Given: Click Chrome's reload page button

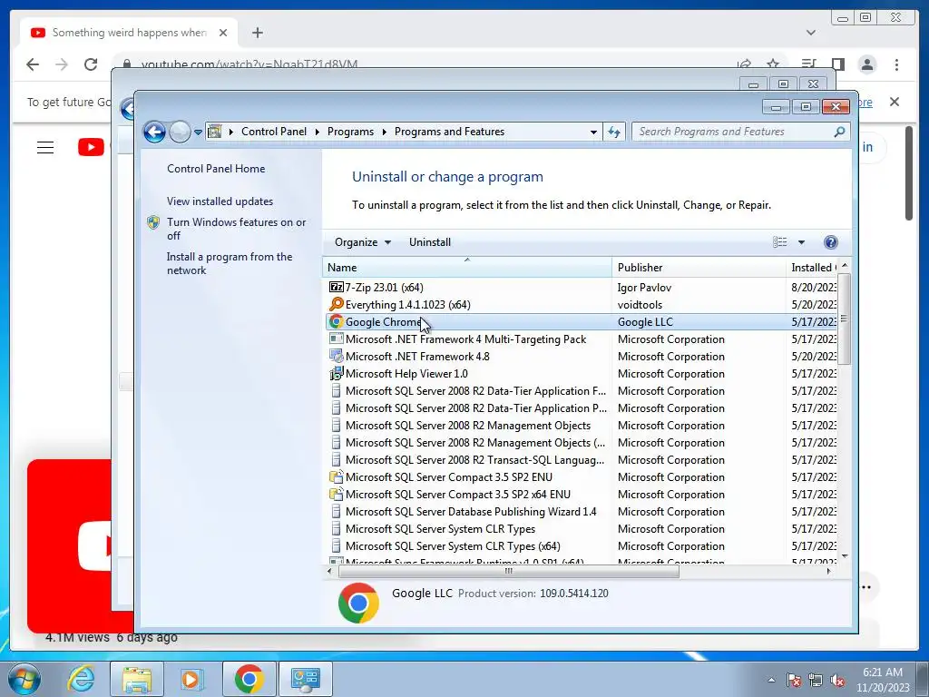Looking at the screenshot, I should coord(90,64).
